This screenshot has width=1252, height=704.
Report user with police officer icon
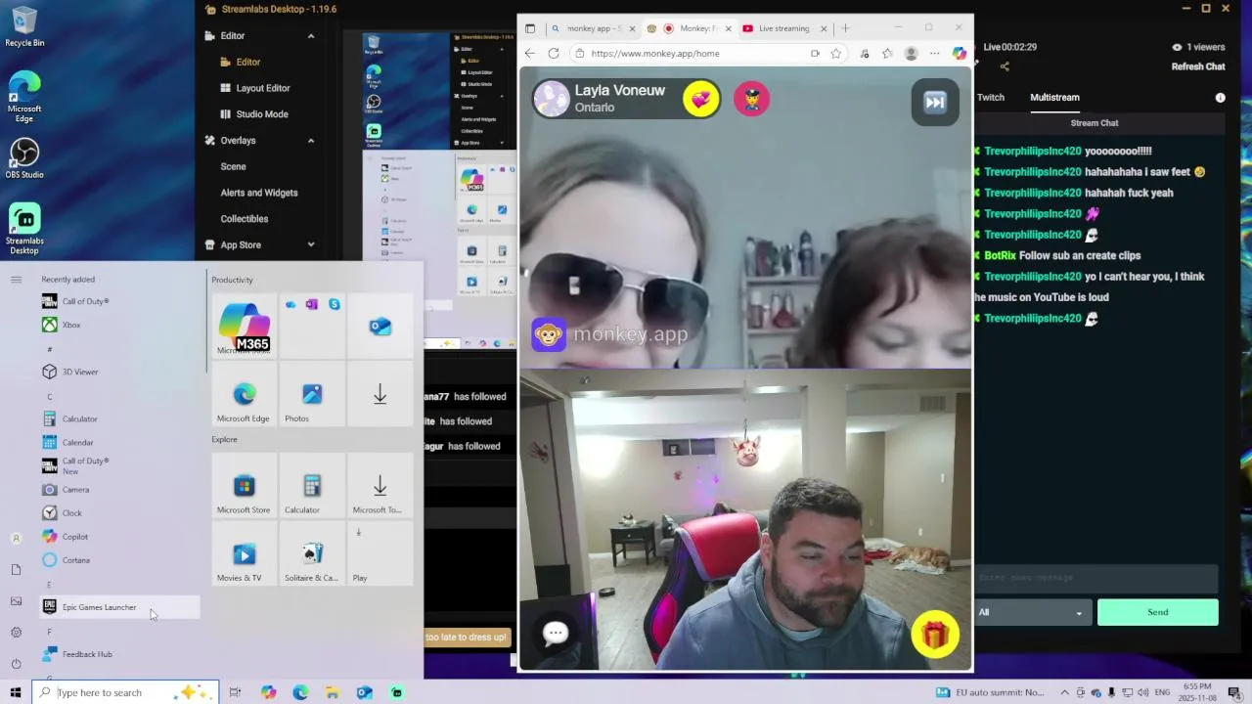(751, 99)
